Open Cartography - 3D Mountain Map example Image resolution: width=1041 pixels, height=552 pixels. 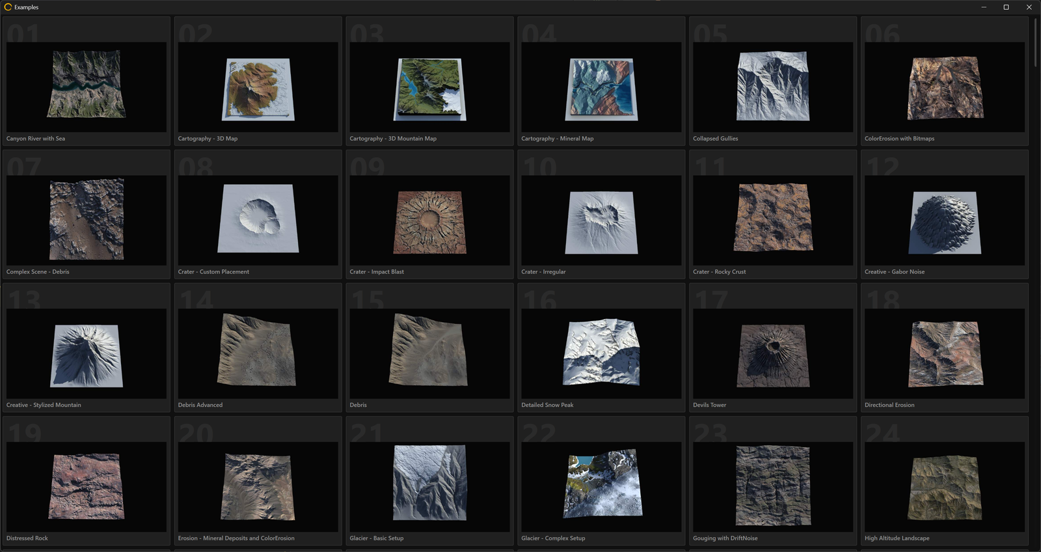tap(430, 81)
